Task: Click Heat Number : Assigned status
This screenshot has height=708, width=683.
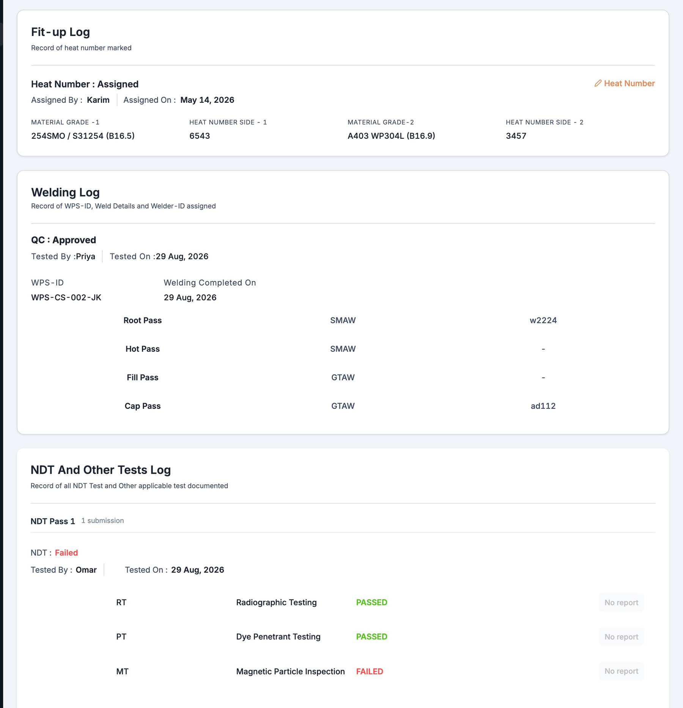Action: coord(85,84)
